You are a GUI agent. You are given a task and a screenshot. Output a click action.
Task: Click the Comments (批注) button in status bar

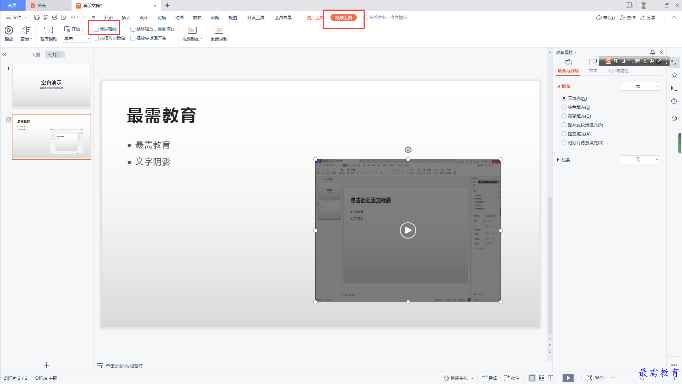[512, 378]
